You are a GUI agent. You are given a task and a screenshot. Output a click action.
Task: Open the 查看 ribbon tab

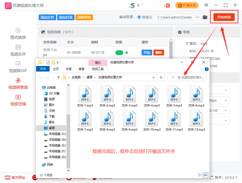[x=82, y=69]
